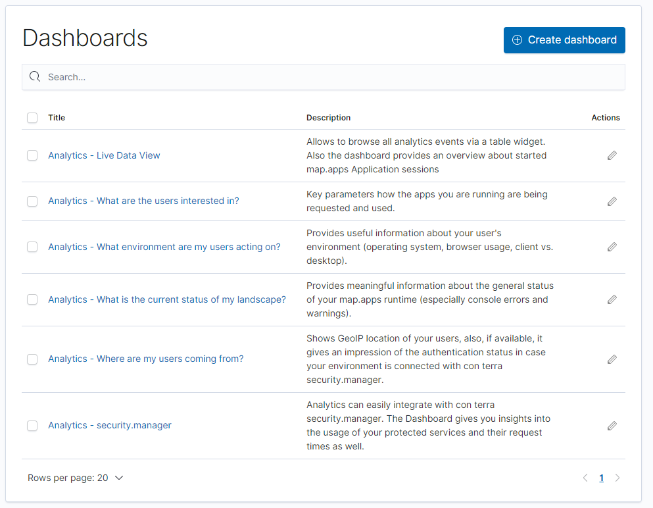Open Analytics - Where are my users coming from?

(x=145, y=359)
